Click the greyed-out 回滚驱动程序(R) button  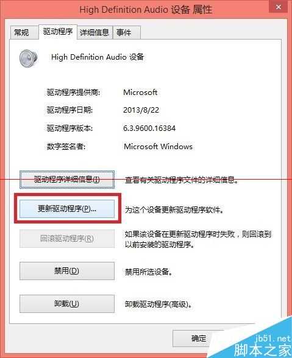[67, 239]
